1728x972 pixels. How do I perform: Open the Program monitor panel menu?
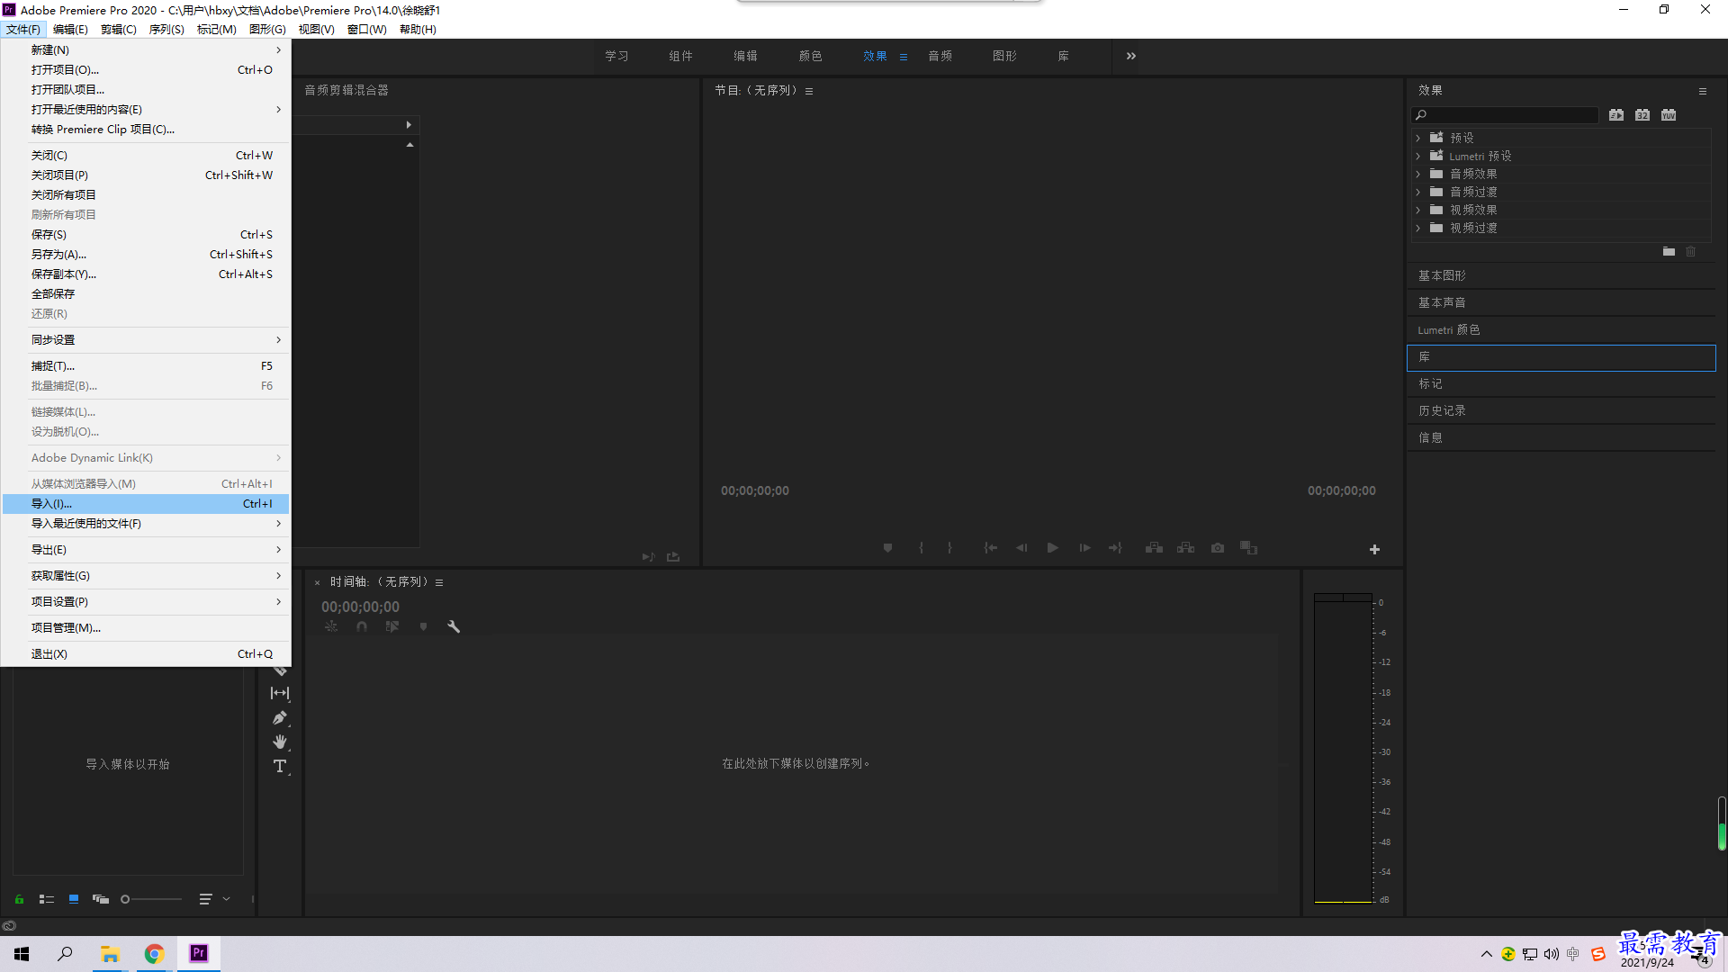[809, 91]
